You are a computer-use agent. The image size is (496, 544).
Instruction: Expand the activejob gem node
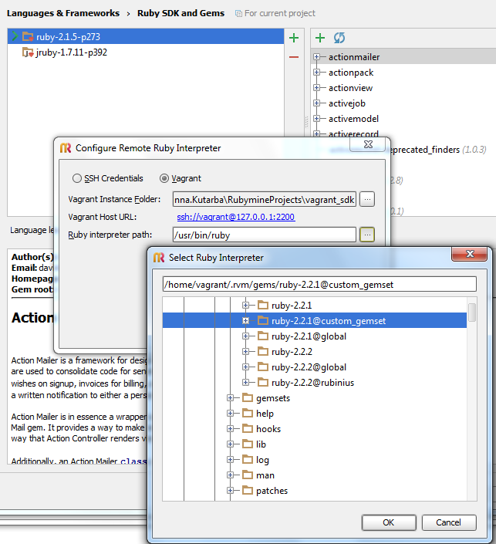pos(316,103)
